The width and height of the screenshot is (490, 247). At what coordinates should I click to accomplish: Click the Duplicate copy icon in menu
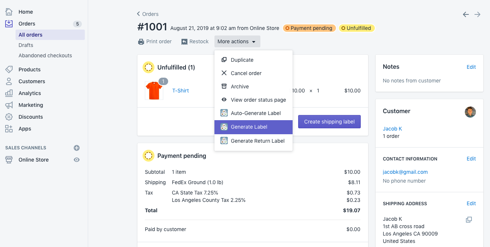pos(224,60)
